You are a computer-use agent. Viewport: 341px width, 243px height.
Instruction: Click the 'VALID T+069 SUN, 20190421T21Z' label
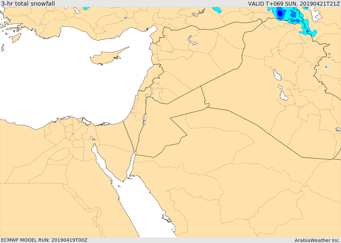tap(294, 3)
